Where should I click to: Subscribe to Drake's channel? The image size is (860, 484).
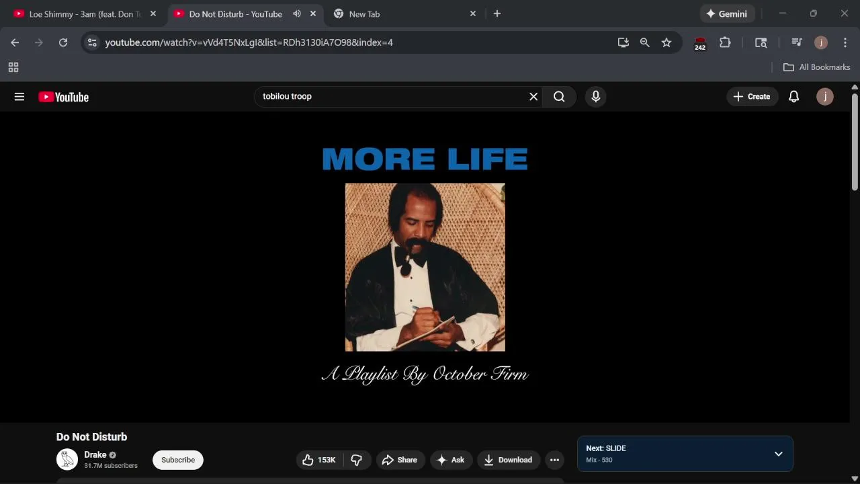pos(178,460)
